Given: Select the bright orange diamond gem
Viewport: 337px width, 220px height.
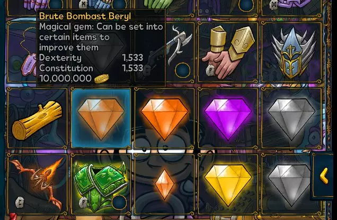Looking at the screenshot, I should click(164, 119).
